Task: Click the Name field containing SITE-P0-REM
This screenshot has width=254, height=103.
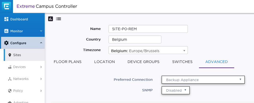Action: tap(148, 29)
